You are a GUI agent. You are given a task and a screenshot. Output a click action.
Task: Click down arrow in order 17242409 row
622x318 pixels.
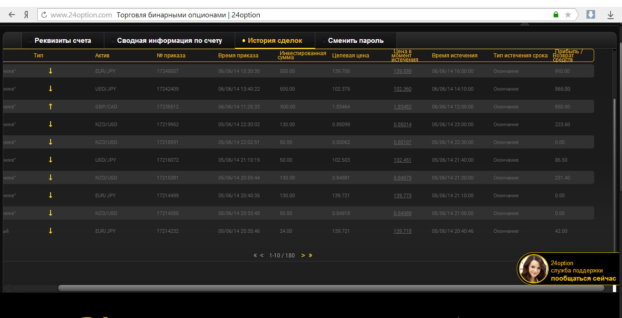(51, 89)
